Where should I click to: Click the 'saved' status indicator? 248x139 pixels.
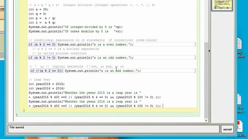pyautogui.click(x=227, y=129)
